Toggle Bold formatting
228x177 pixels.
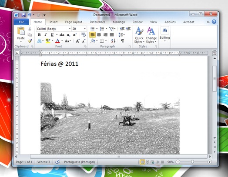[x=39, y=35]
